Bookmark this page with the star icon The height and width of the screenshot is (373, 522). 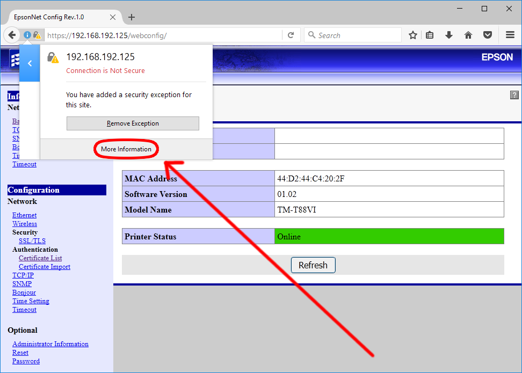coord(412,35)
